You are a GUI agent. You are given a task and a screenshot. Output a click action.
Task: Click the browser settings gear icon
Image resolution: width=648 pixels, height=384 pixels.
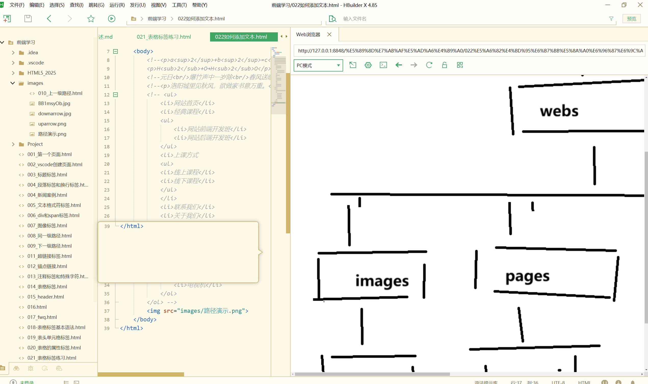point(368,65)
